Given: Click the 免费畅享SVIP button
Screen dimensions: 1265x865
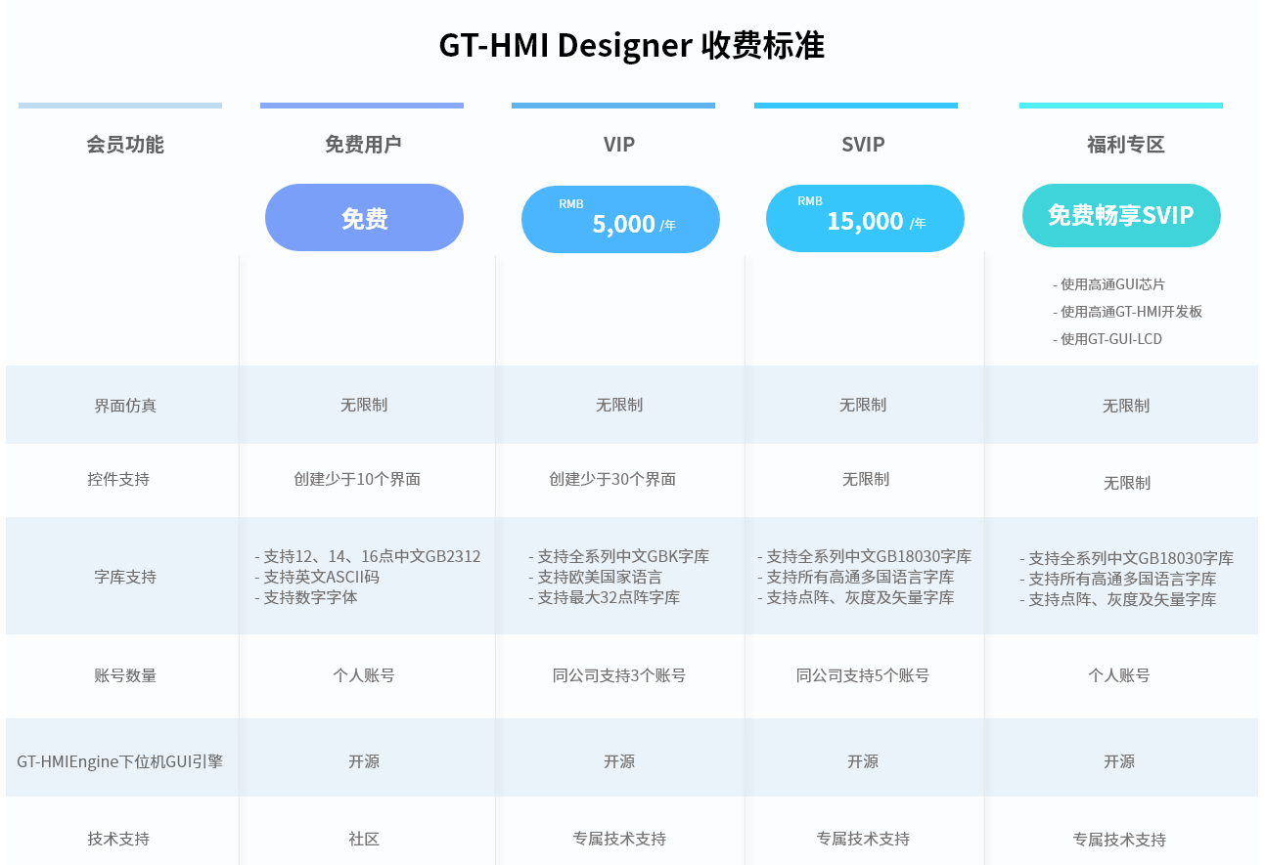Looking at the screenshot, I should point(1121,215).
